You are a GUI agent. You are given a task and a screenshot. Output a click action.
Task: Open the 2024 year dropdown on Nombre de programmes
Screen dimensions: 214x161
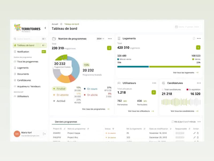click(x=100, y=38)
